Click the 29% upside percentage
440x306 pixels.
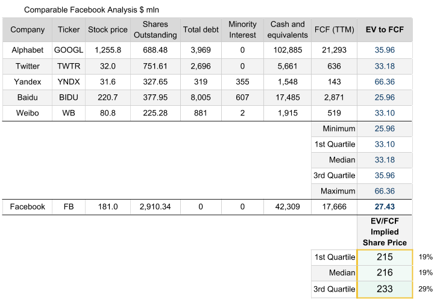tap(426, 289)
